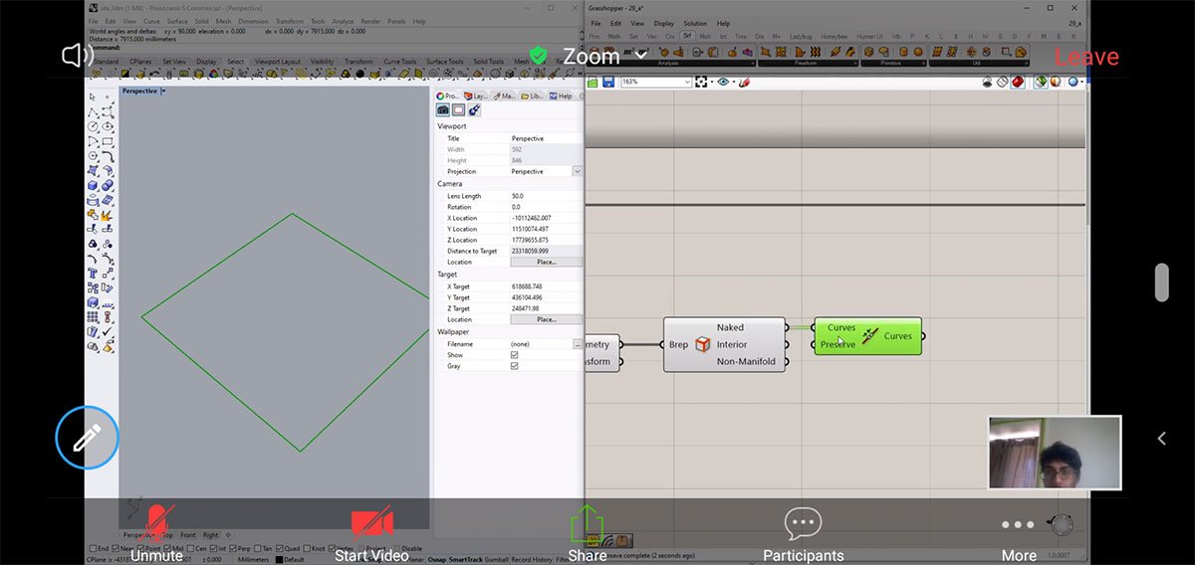
Task: Toggle the wallpaper Gray checkbox
Action: click(514, 366)
